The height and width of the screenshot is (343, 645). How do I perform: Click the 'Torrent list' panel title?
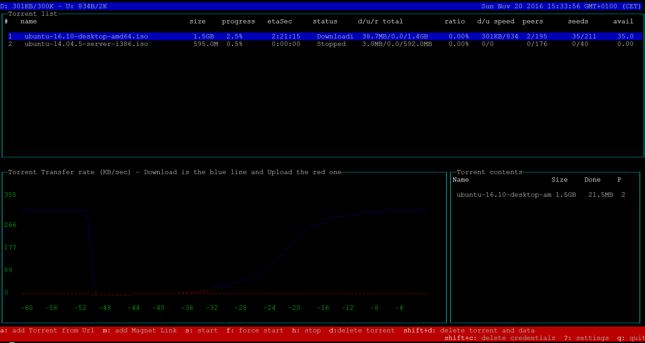pyautogui.click(x=33, y=14)
